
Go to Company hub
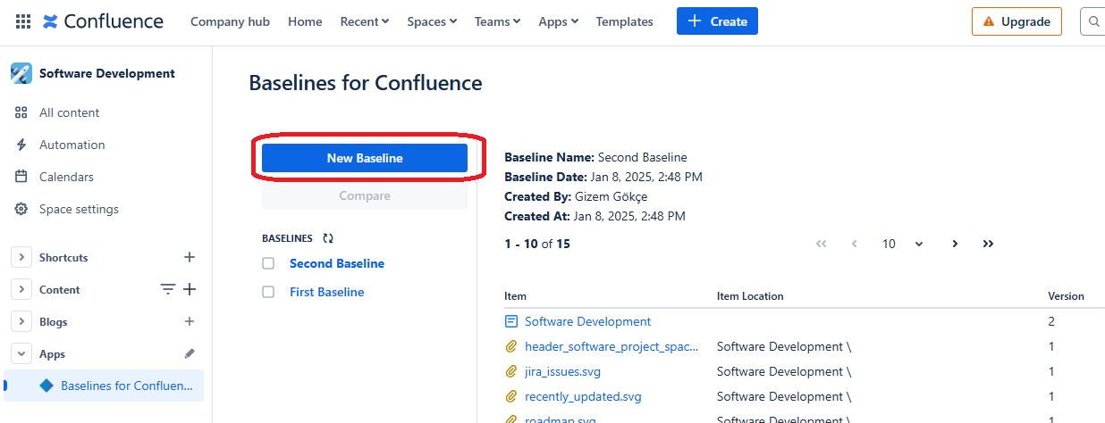230,21
